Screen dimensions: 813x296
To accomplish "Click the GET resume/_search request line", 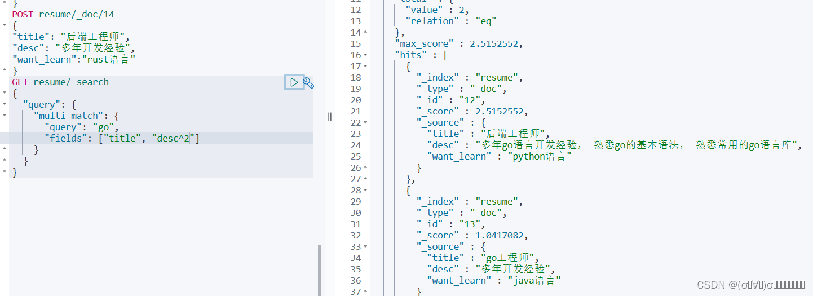I will tap(60, 82).
